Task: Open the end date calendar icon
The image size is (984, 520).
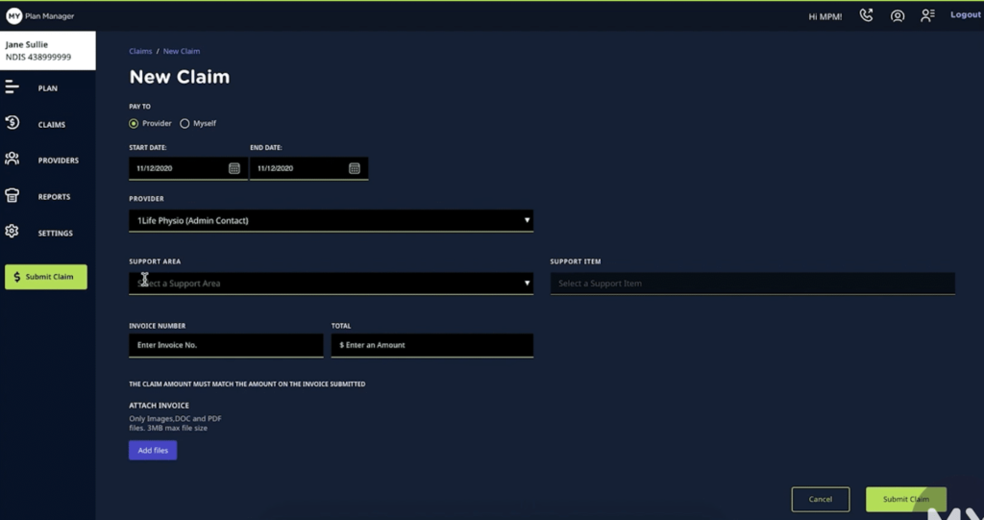Action: [x=355, y=168]
